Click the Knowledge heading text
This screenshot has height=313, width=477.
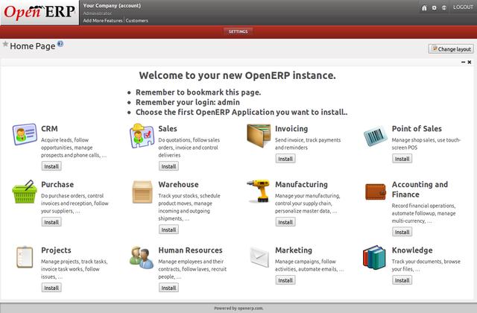[x=412, y=250]
